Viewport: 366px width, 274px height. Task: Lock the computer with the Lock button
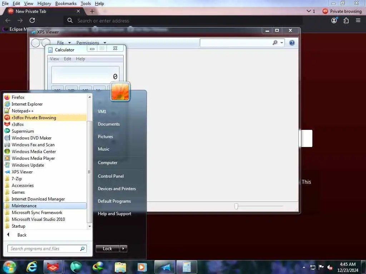click(x=108, y=249)
